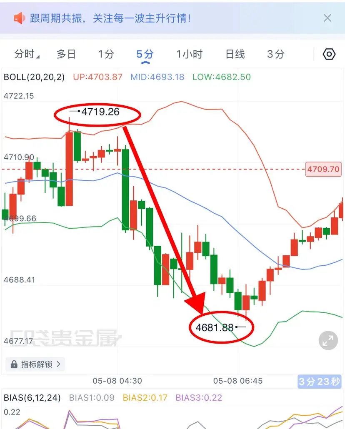Tap the orange speaker announcement icon
Viewport: 345px width, 429px height.
click(19, 18)
